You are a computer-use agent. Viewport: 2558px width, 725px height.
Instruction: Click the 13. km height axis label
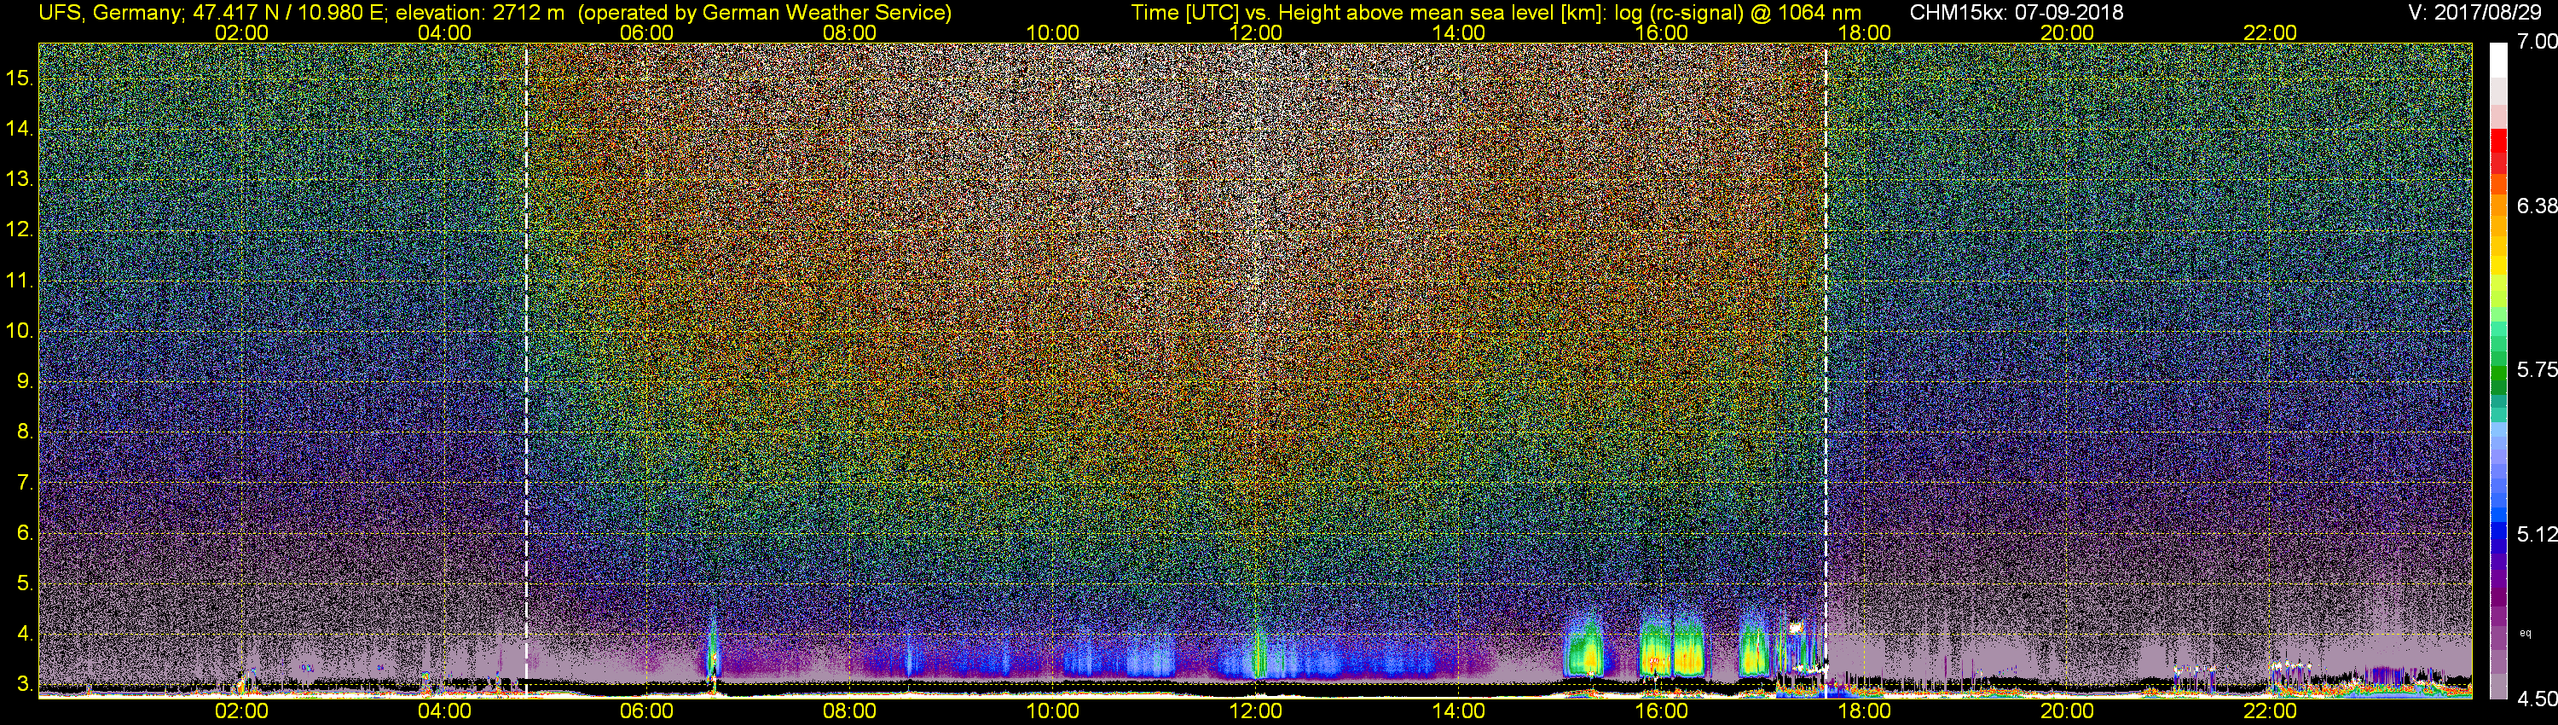pos(19,179)
